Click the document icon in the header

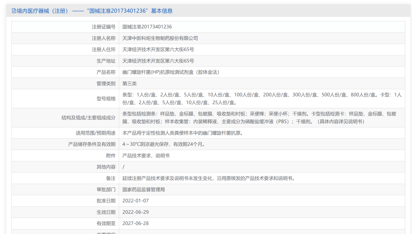pos(14,11)
